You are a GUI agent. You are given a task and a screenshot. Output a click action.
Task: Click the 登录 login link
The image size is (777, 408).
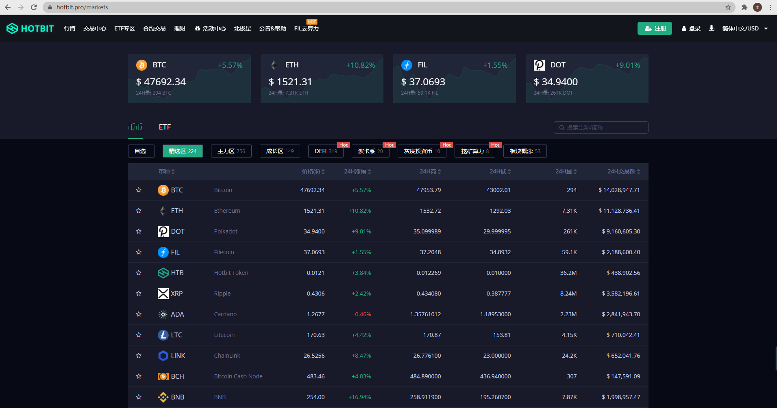tap(691, 28)
